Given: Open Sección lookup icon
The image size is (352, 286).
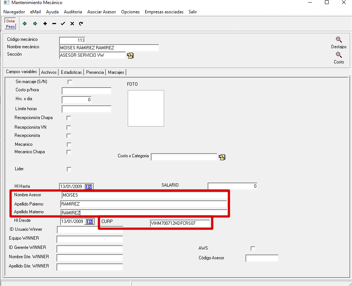Looking at the screenshot, I should (130, 55).
